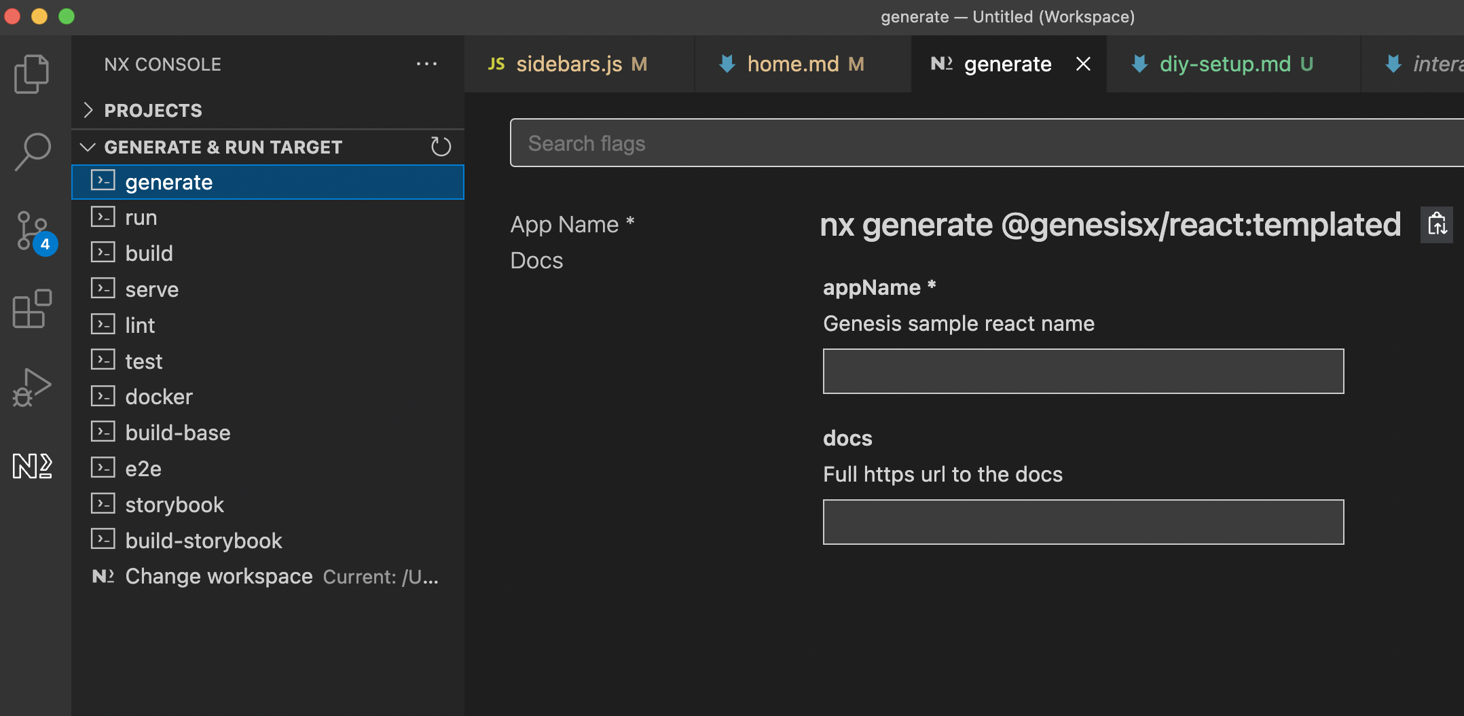Viewport: 1464px width, 716px height.
Task: Click the e2e target terminal icon
Action: (x=103, y=468)
